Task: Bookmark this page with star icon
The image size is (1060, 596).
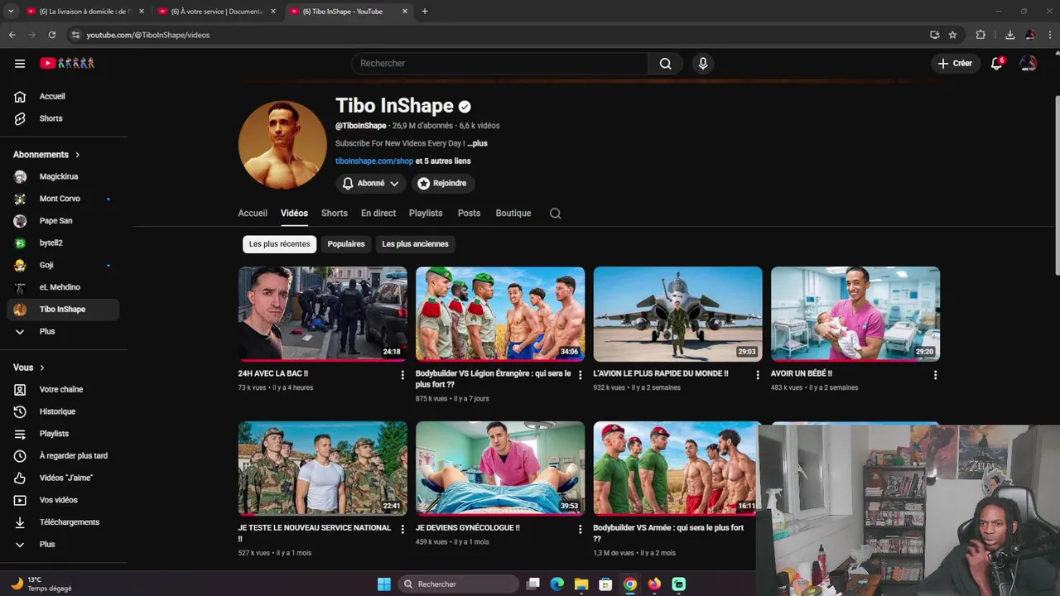Action: [952, 35]
